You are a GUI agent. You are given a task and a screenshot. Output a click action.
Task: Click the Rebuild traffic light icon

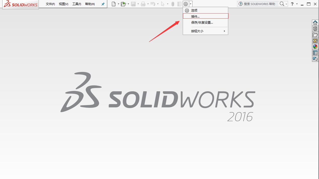point(173,4)
